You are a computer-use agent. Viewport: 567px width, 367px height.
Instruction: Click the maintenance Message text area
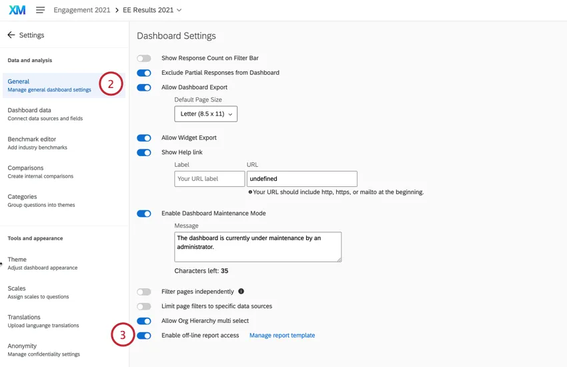[x=257, y=247]
